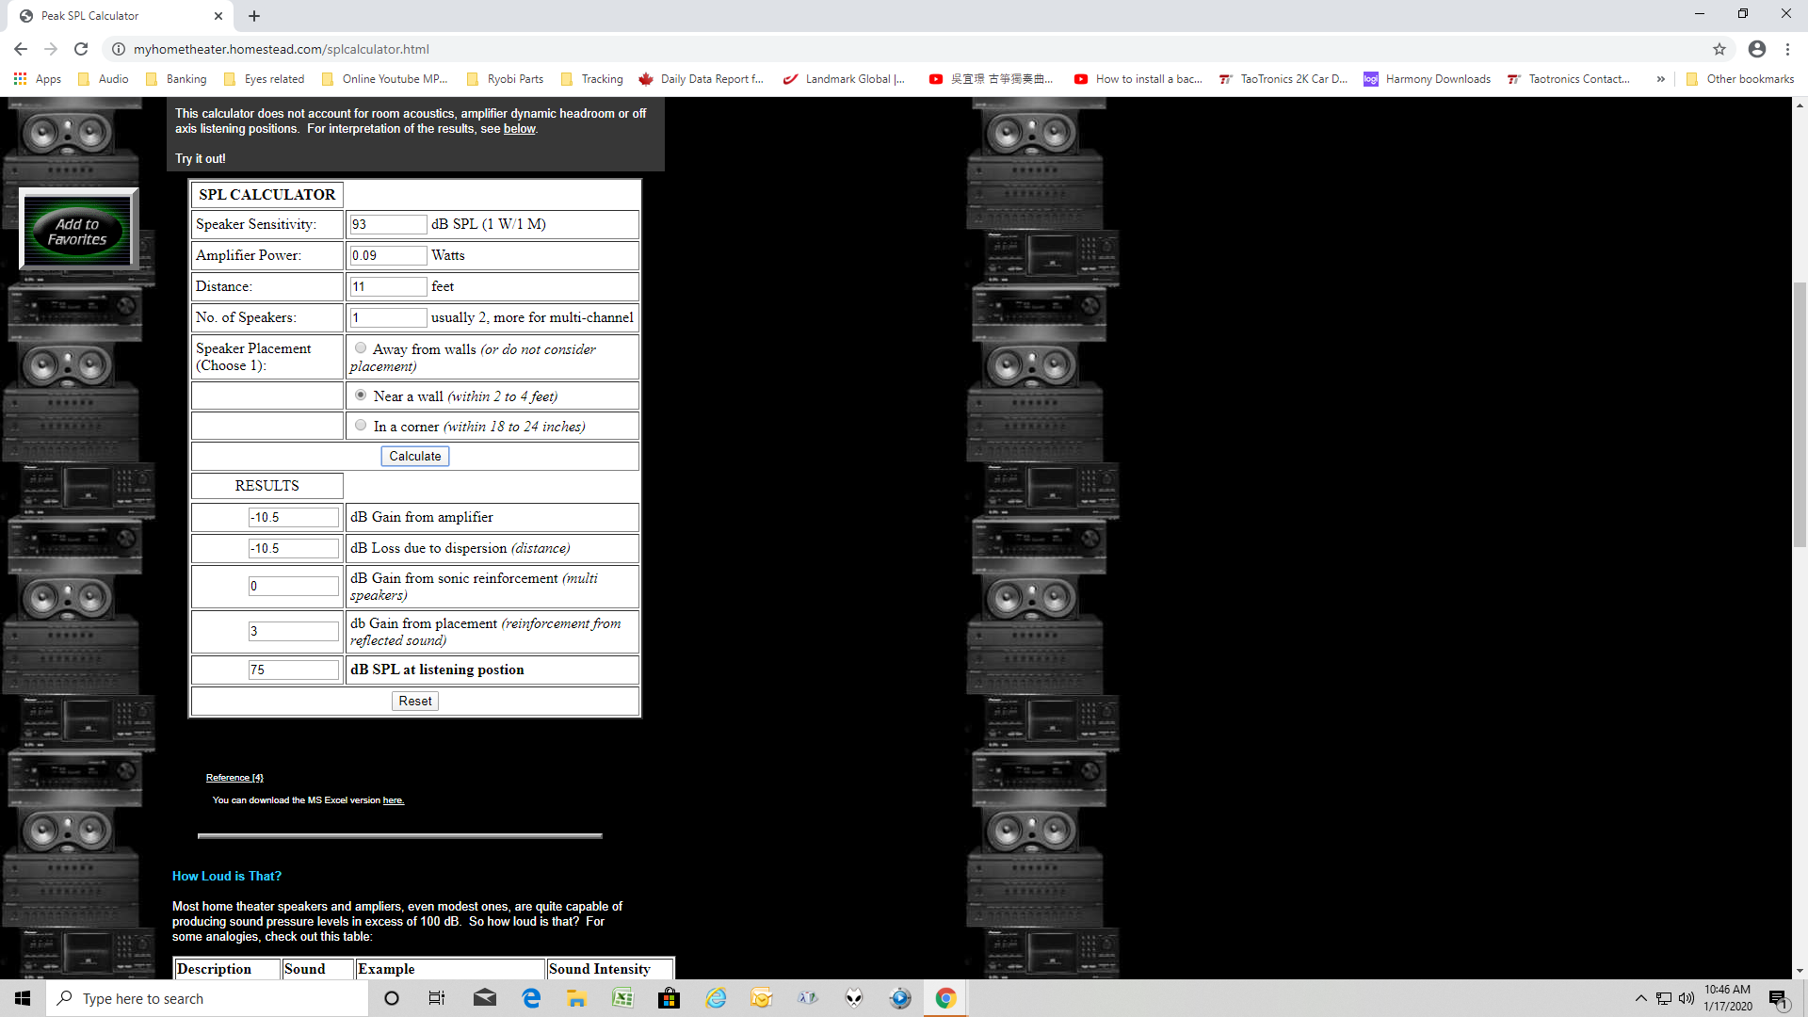
Task: Click the Add to Favorites image
Action: point(78,231)
